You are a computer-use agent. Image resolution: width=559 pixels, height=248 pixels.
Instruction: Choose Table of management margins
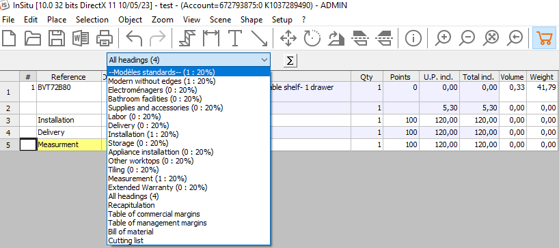[189, 223]
